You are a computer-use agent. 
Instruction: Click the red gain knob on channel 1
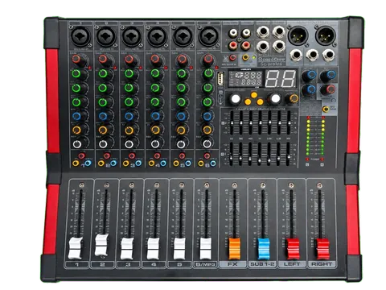(76, 59)
